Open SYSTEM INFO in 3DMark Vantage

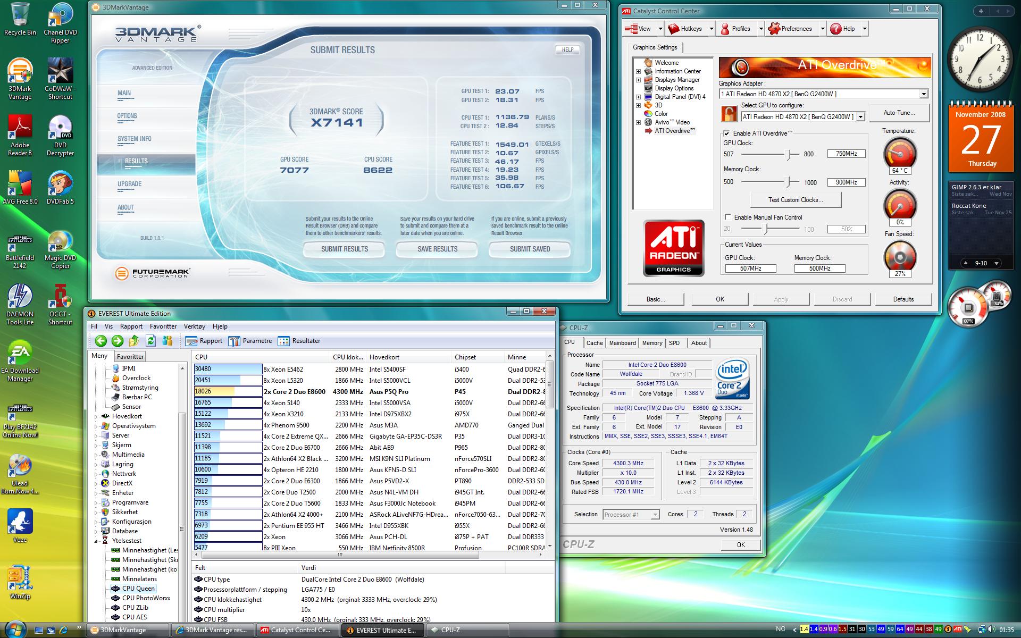coord(135,139)
